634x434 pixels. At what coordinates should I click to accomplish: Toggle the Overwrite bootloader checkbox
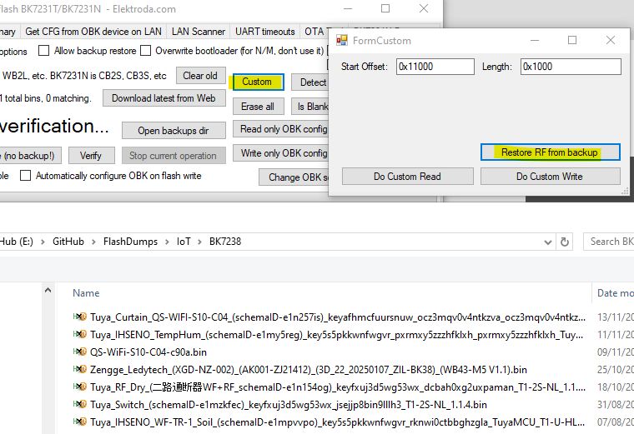click(145, 51)
